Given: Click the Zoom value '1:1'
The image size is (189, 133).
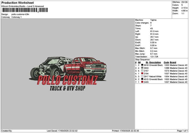Looking at the screenshot, I should tap(183, 13).
